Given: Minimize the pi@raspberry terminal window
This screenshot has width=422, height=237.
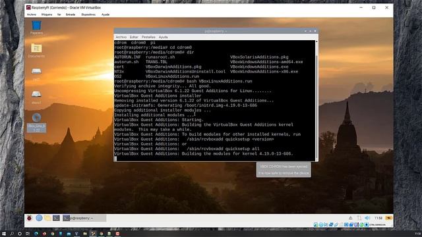Looking at the screenshot, I should click(x=305, y=31).
